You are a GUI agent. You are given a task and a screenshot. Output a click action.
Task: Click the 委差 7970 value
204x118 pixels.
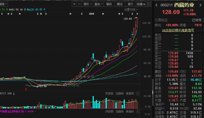(x=198, y=25)
